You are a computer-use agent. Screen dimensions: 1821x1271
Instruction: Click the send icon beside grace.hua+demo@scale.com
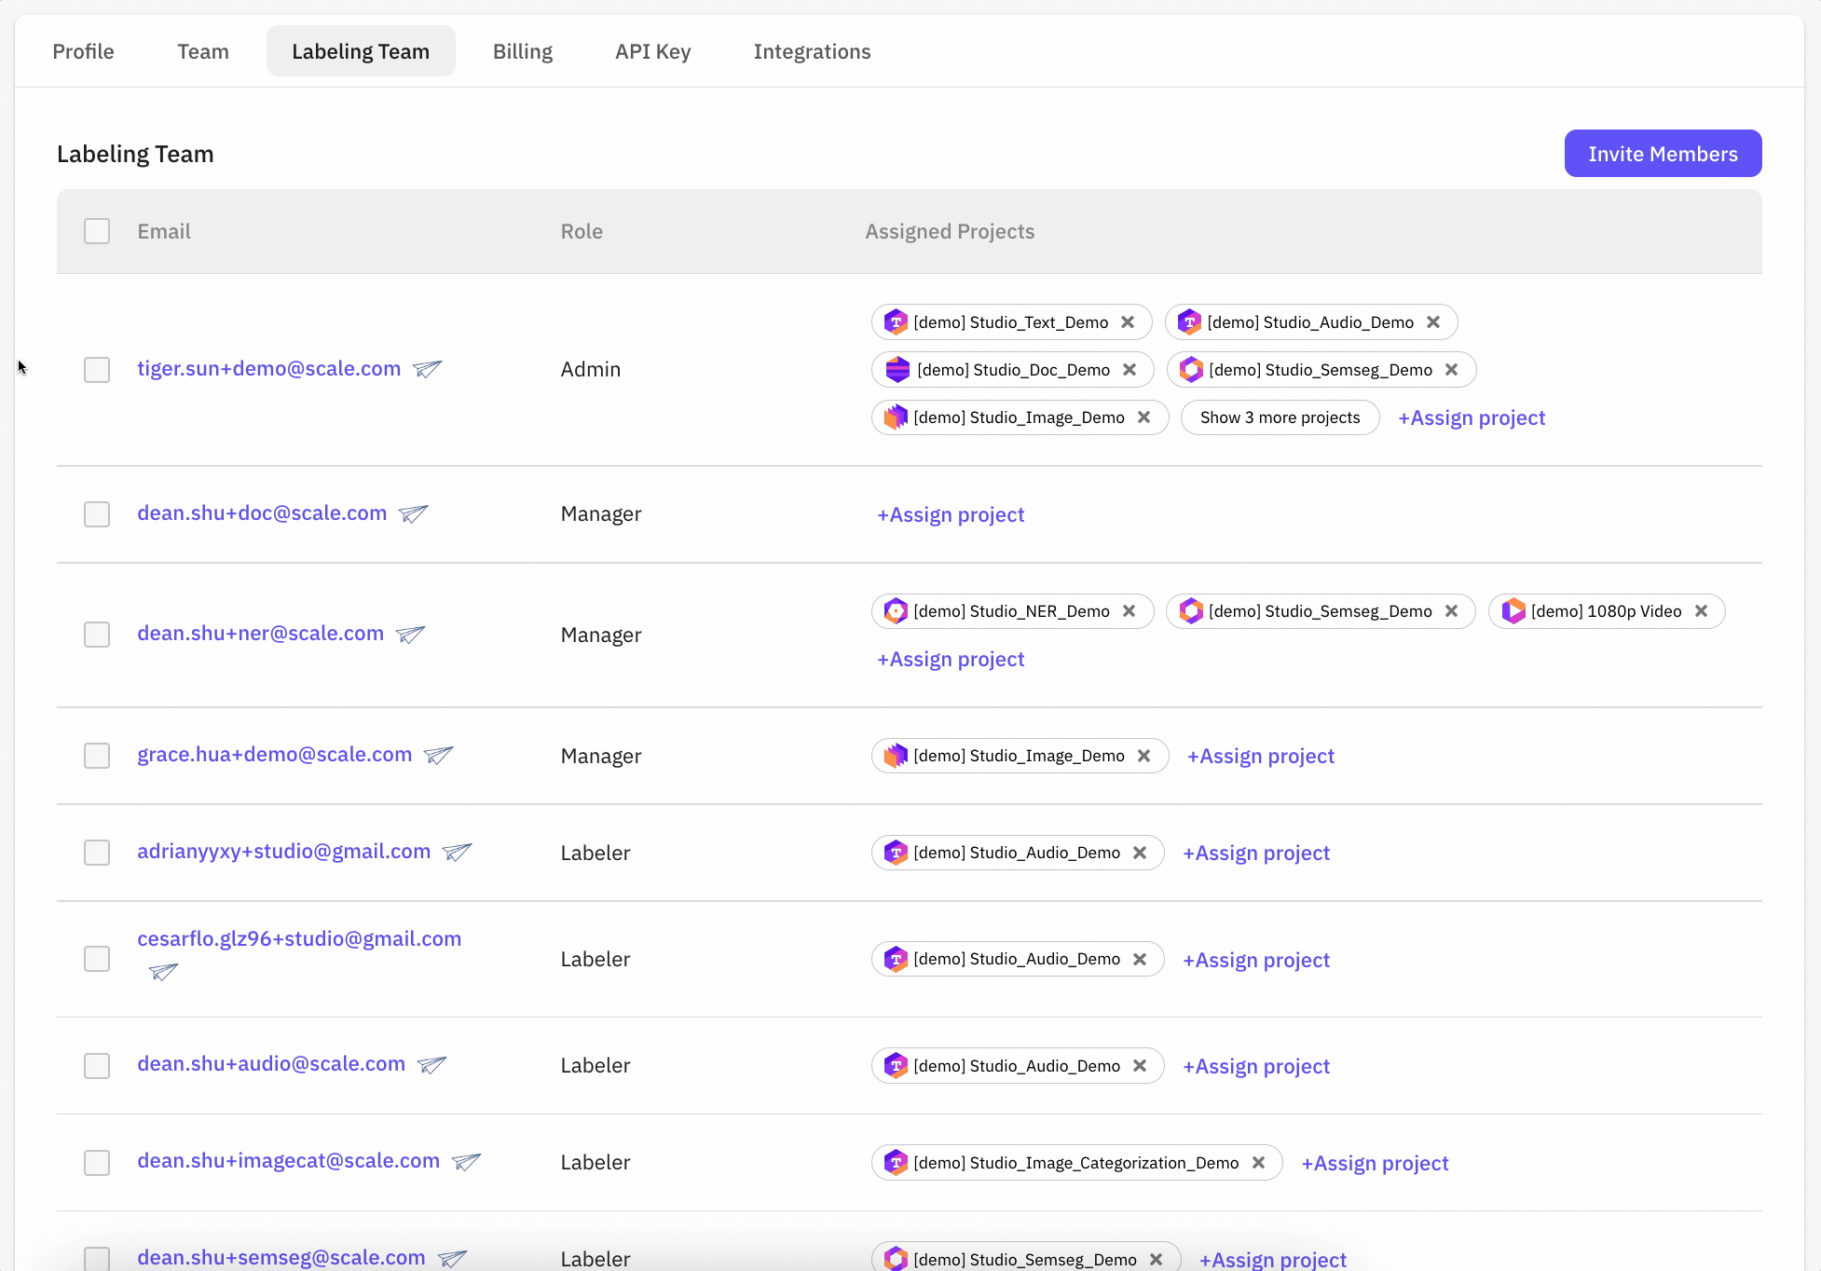438,755
